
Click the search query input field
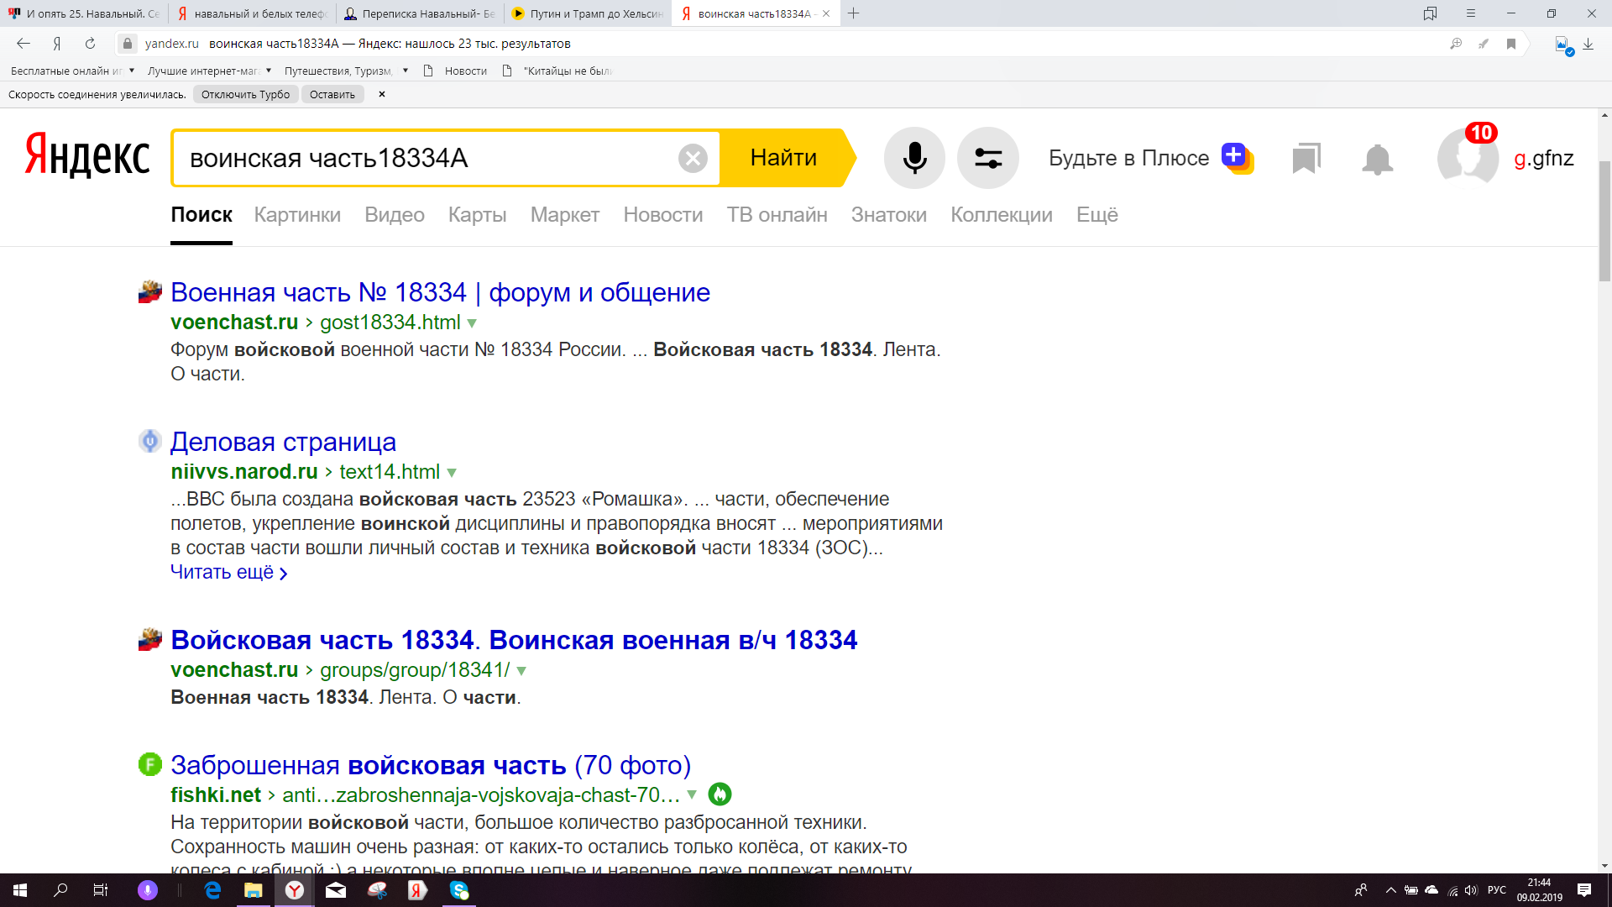(424, 158)
